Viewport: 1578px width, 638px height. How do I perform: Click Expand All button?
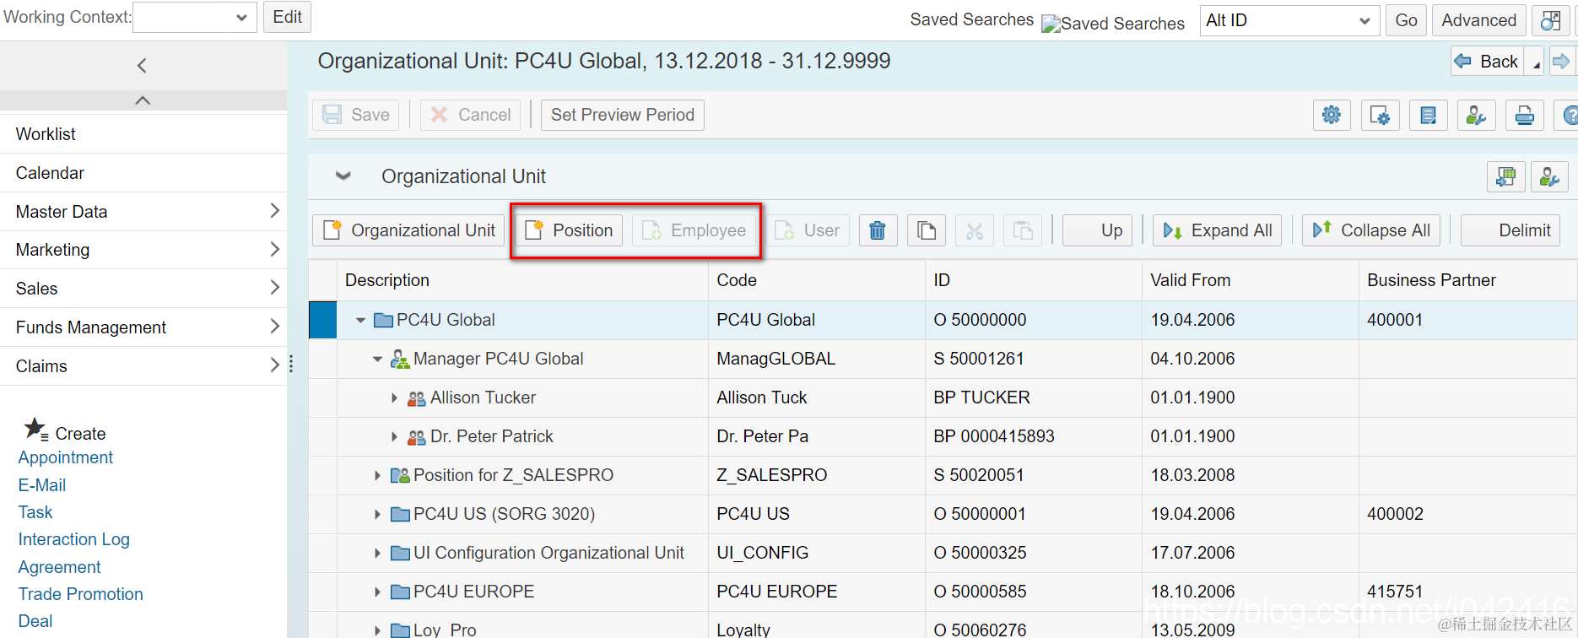coord(1217,230)
